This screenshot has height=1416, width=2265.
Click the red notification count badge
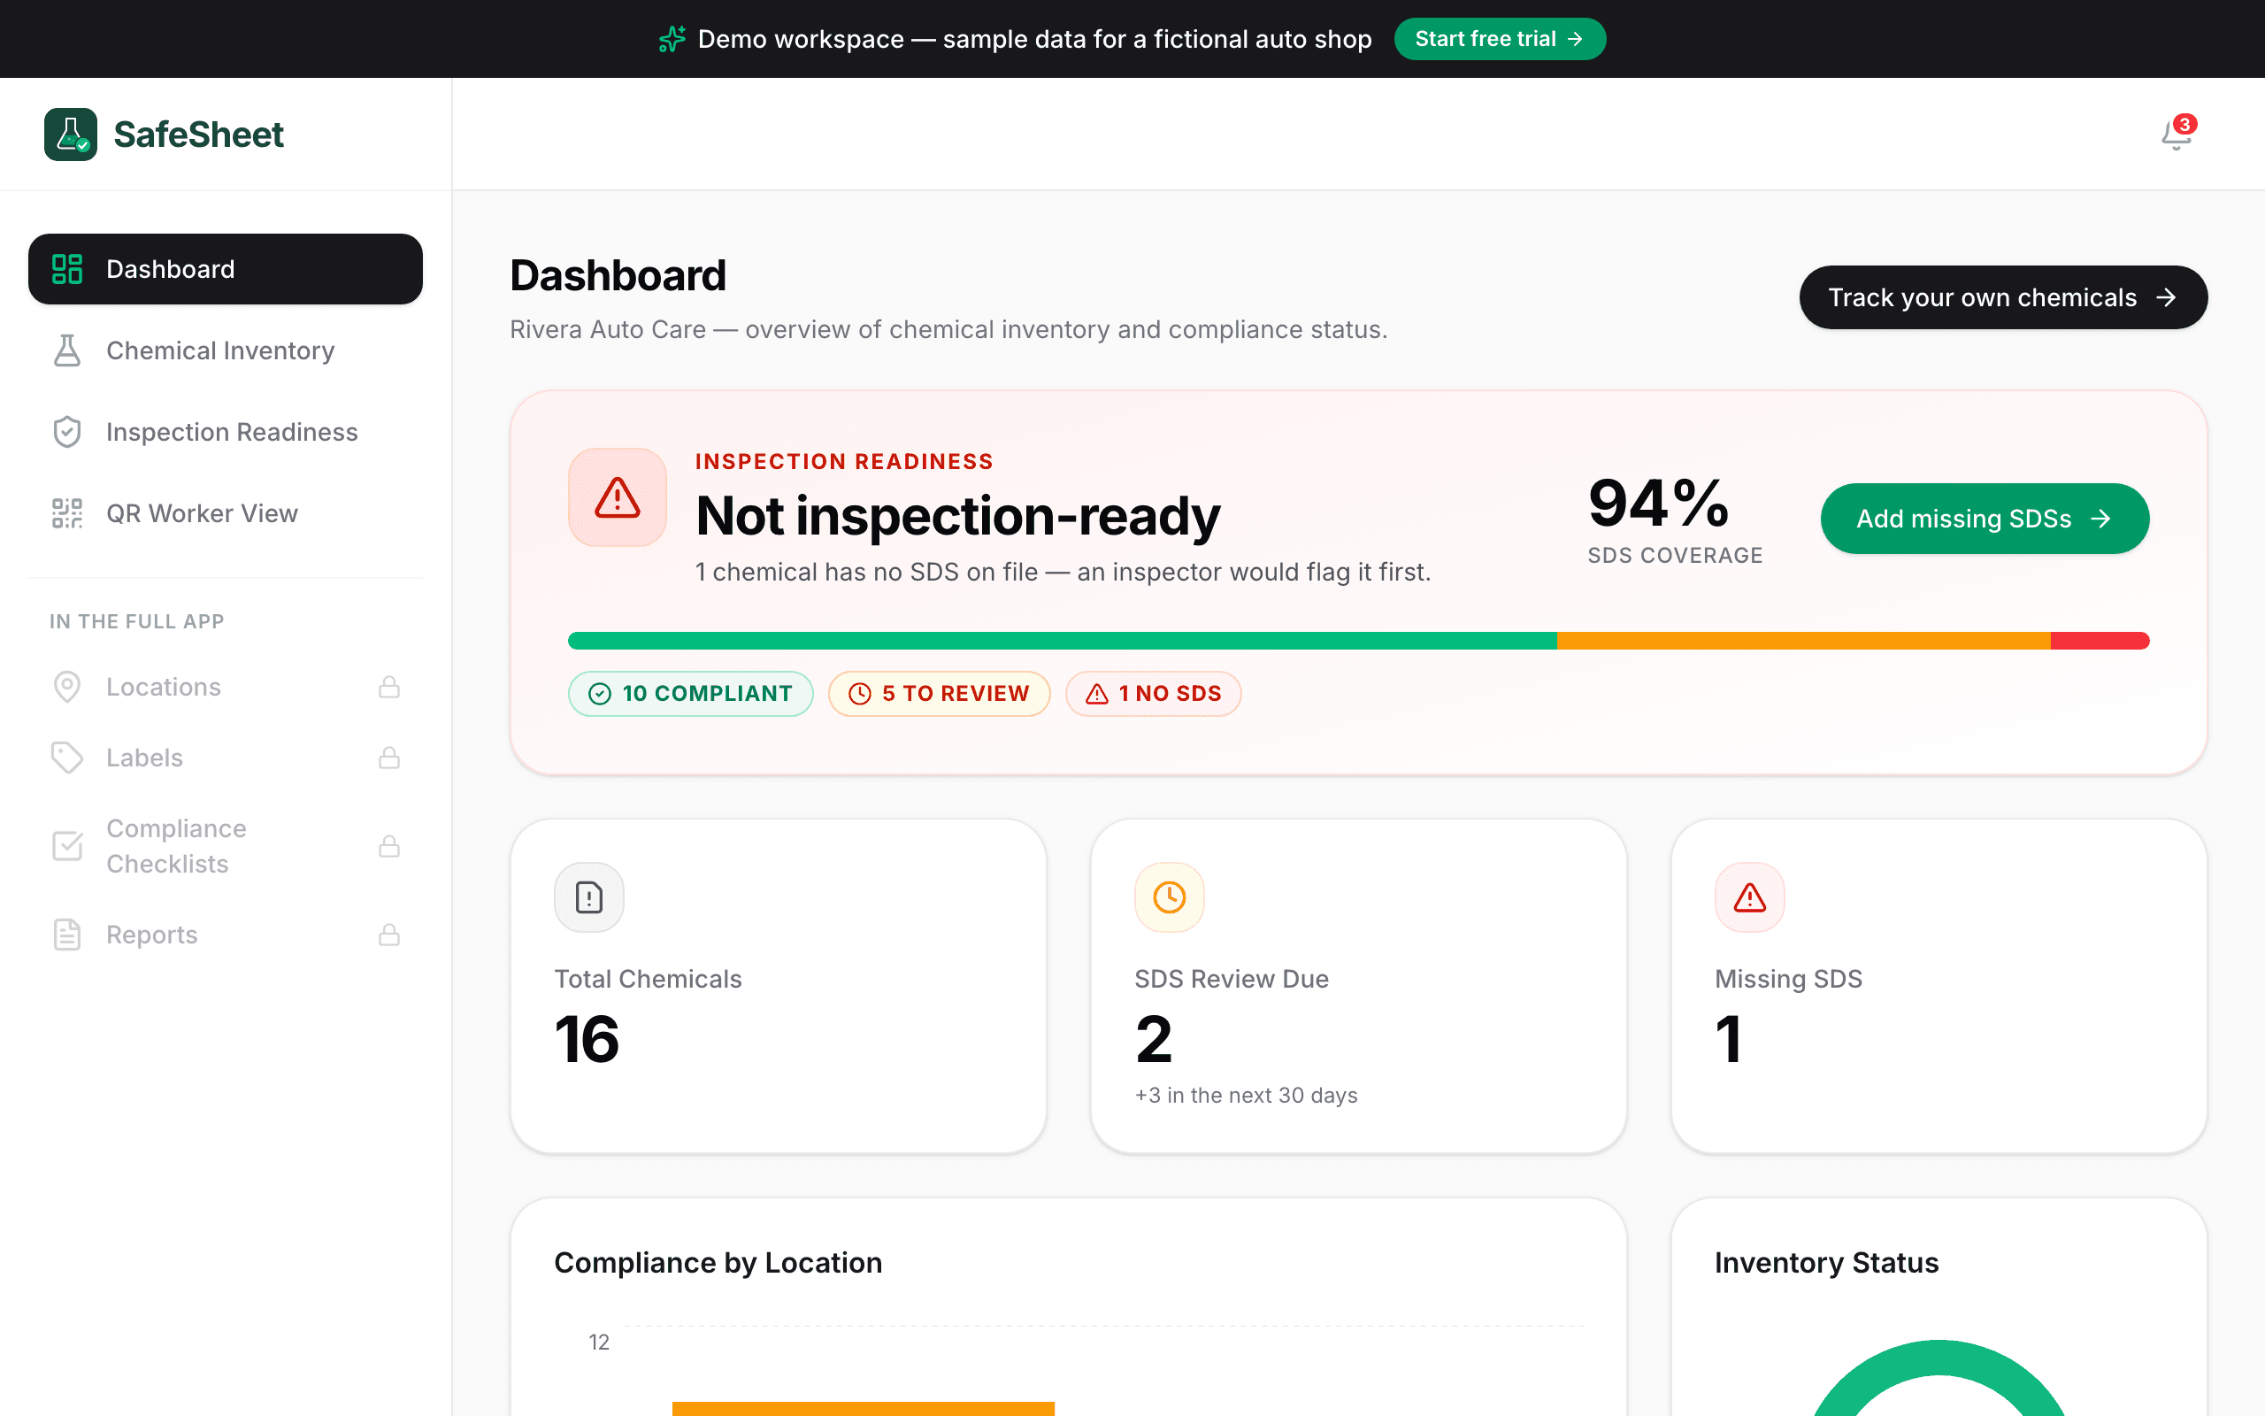2185,124
